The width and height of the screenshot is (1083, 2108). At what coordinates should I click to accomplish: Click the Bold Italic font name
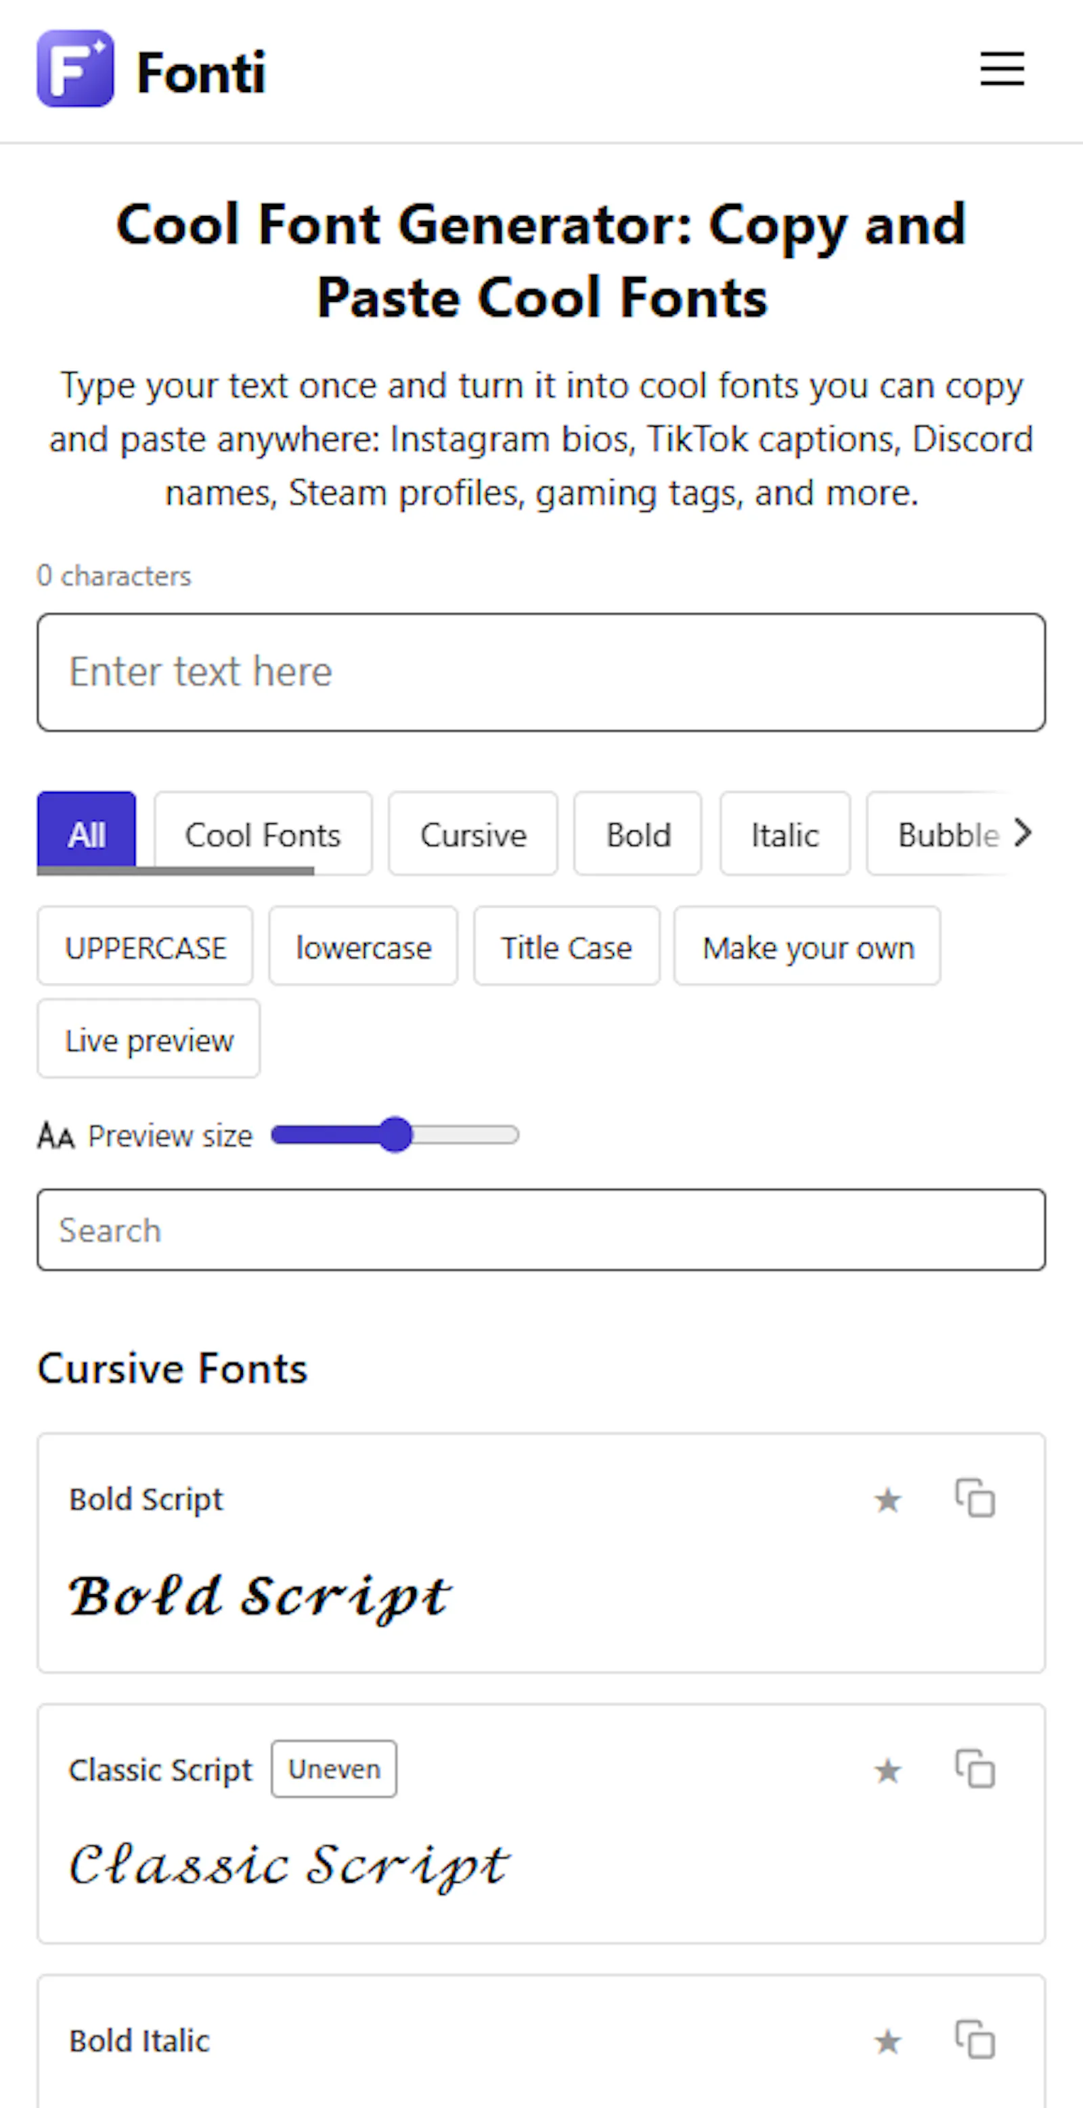(140, 2041)
